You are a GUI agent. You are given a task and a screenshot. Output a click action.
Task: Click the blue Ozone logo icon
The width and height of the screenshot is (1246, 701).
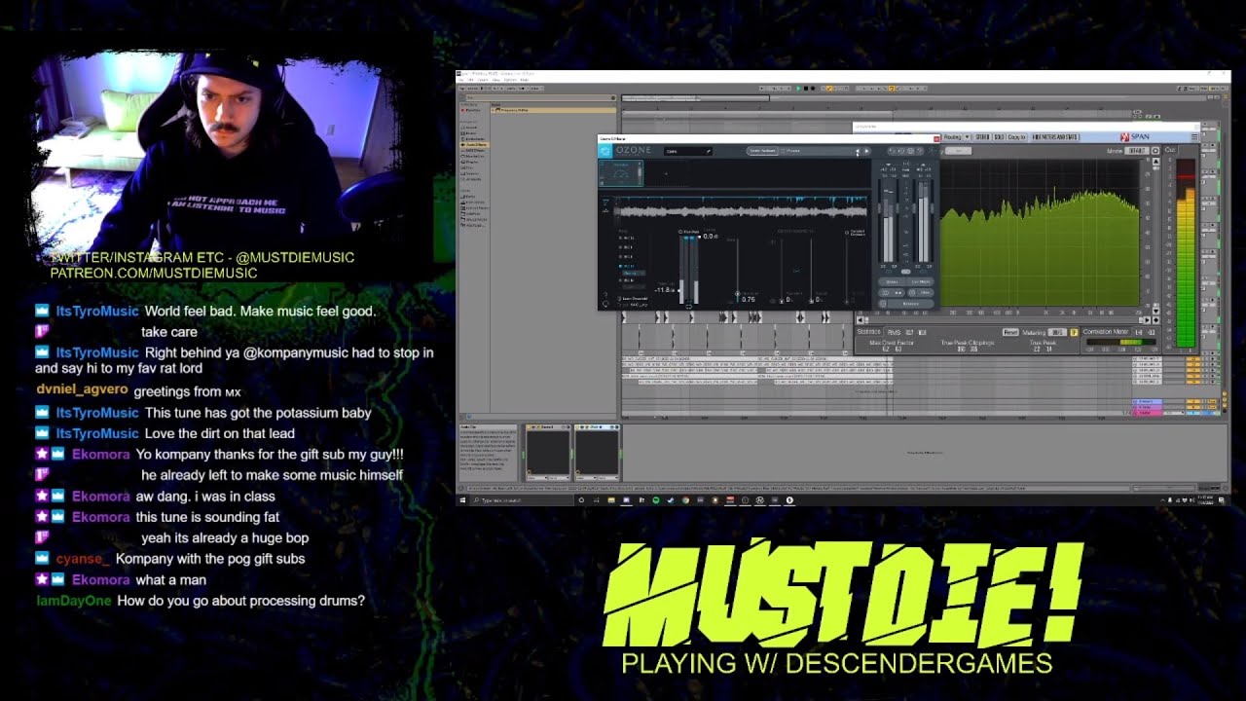[605, 151]
